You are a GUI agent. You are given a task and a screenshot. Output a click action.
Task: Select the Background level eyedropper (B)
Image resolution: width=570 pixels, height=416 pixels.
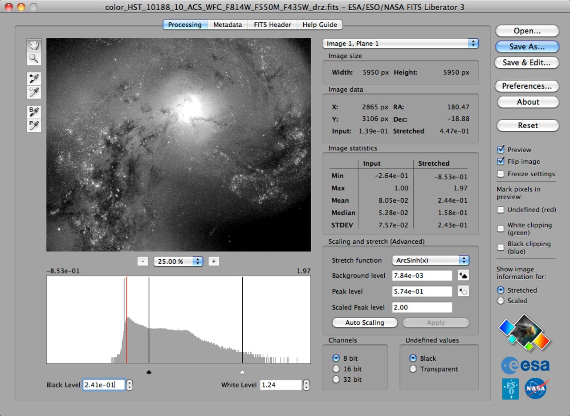pyautogui.click(x=34, y=112)
